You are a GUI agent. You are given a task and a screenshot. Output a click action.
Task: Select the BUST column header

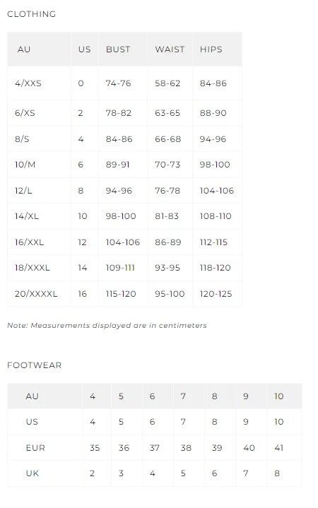pos(118,49)
